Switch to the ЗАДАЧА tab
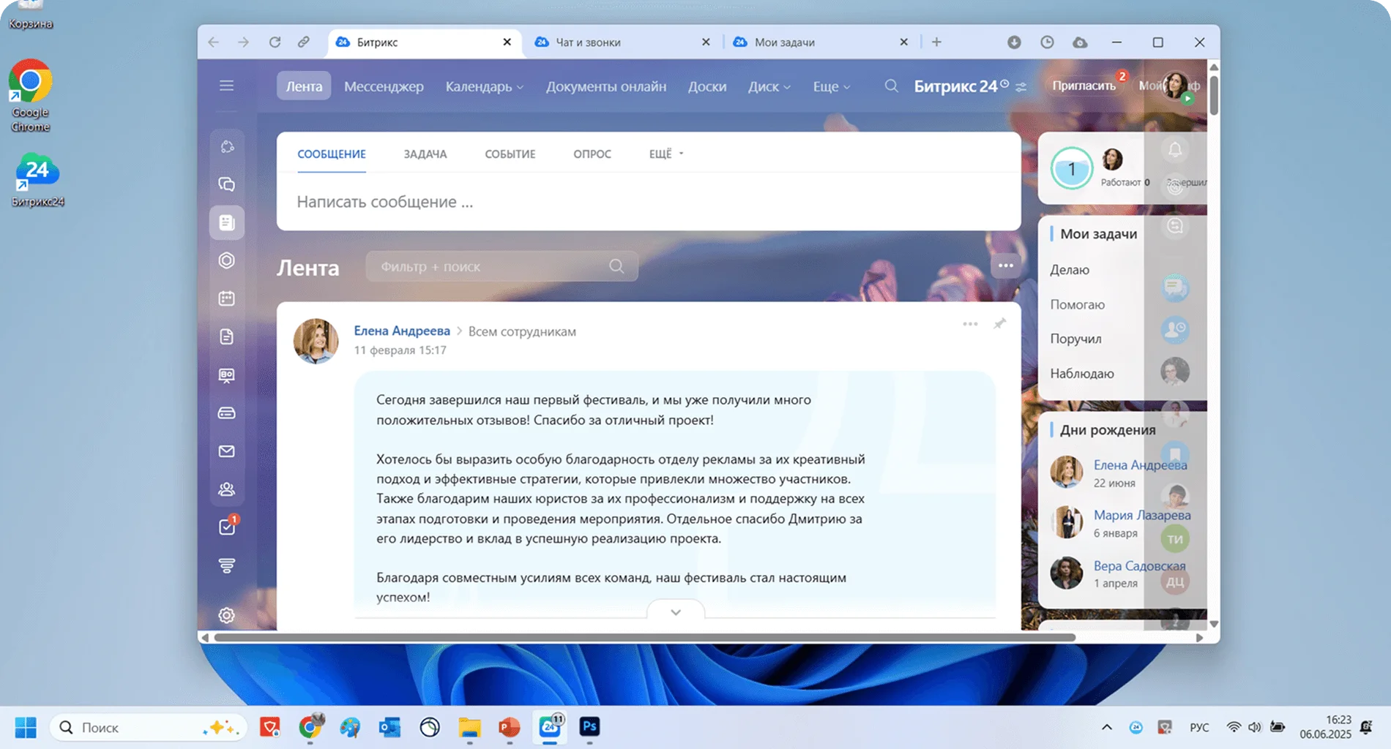Screen dimensions: 1391x749 425,154
